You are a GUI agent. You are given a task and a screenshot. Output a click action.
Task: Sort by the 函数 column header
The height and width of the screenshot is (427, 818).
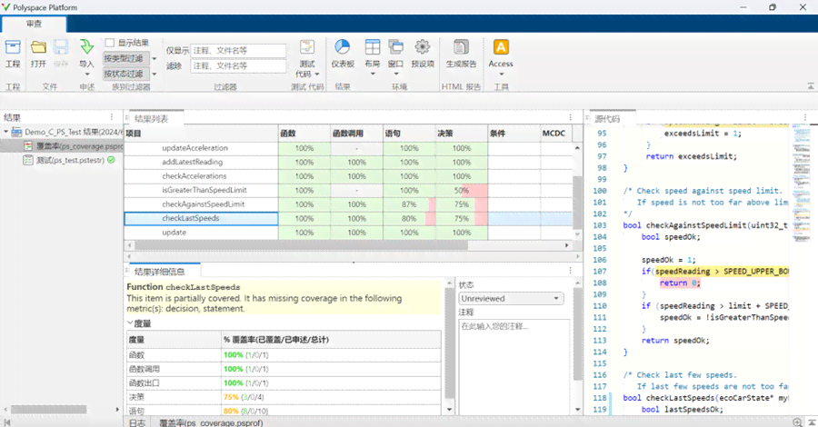click(x=304, y=134)
